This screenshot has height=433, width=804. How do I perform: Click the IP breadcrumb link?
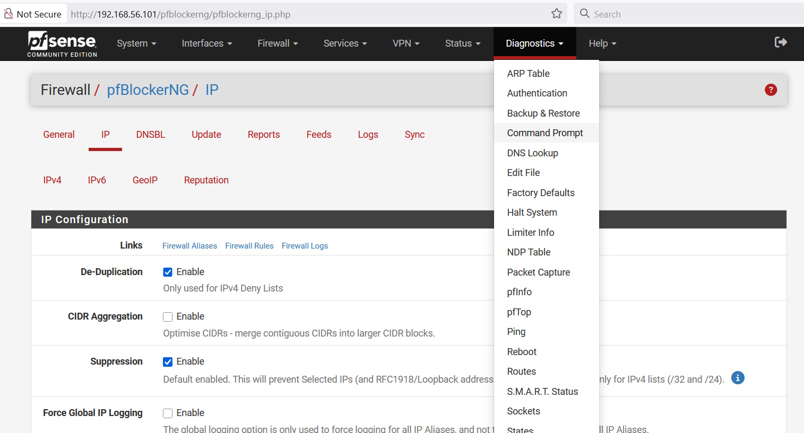coord(212,90)
